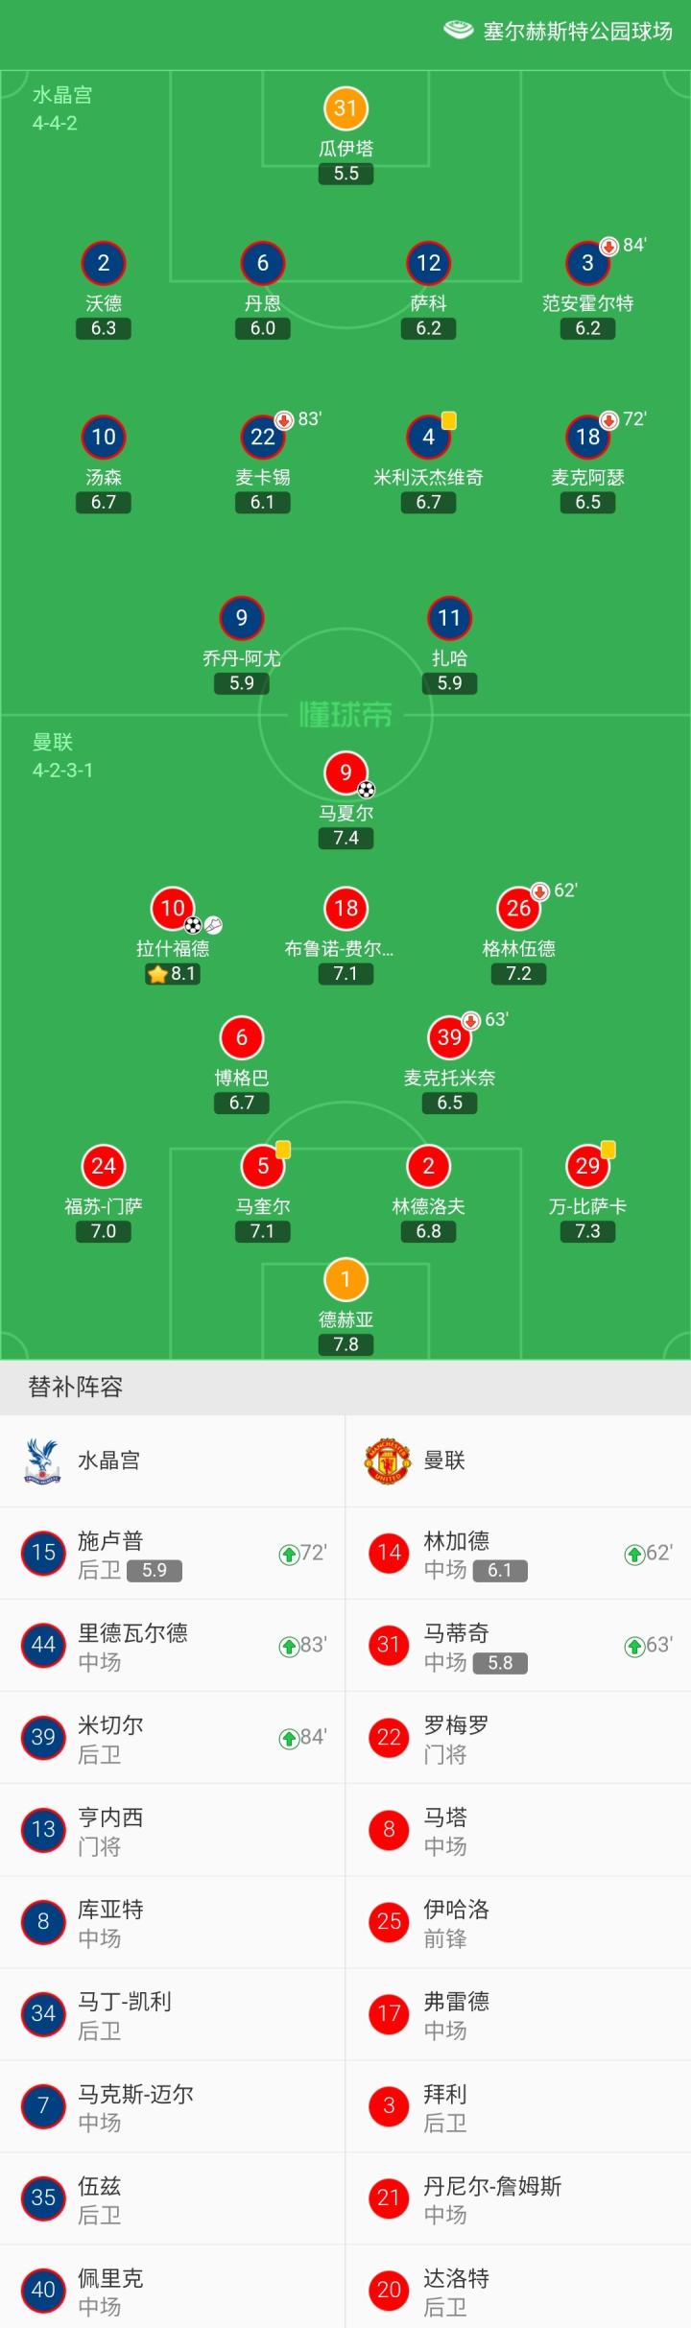Tap the stadium icon in the header

tap(458, 31)
